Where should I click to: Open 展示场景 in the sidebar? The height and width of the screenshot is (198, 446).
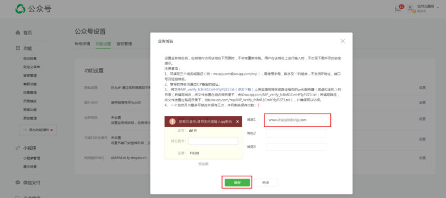(30, 167)
